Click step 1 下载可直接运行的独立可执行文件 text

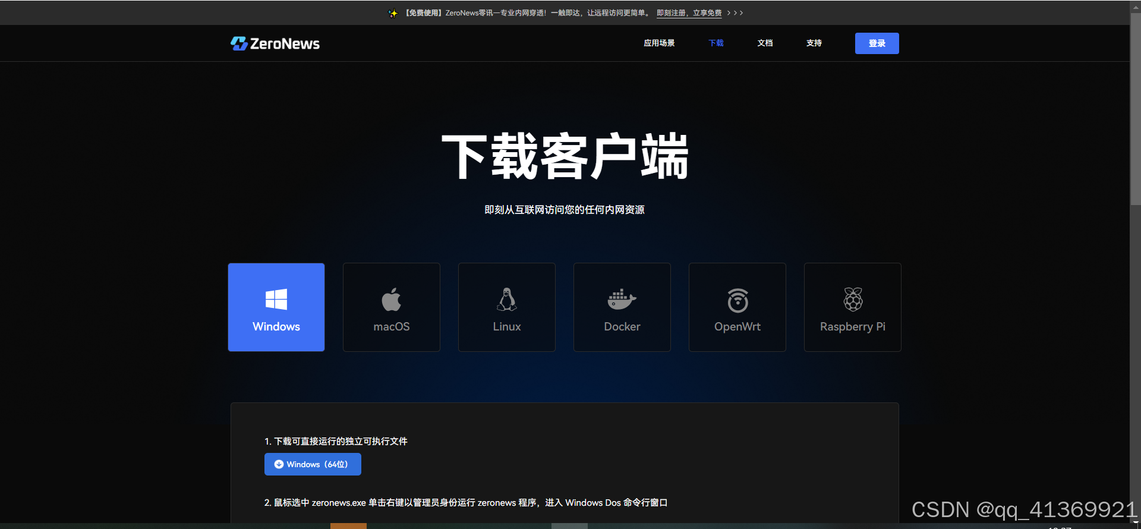[x=336, y=441]
